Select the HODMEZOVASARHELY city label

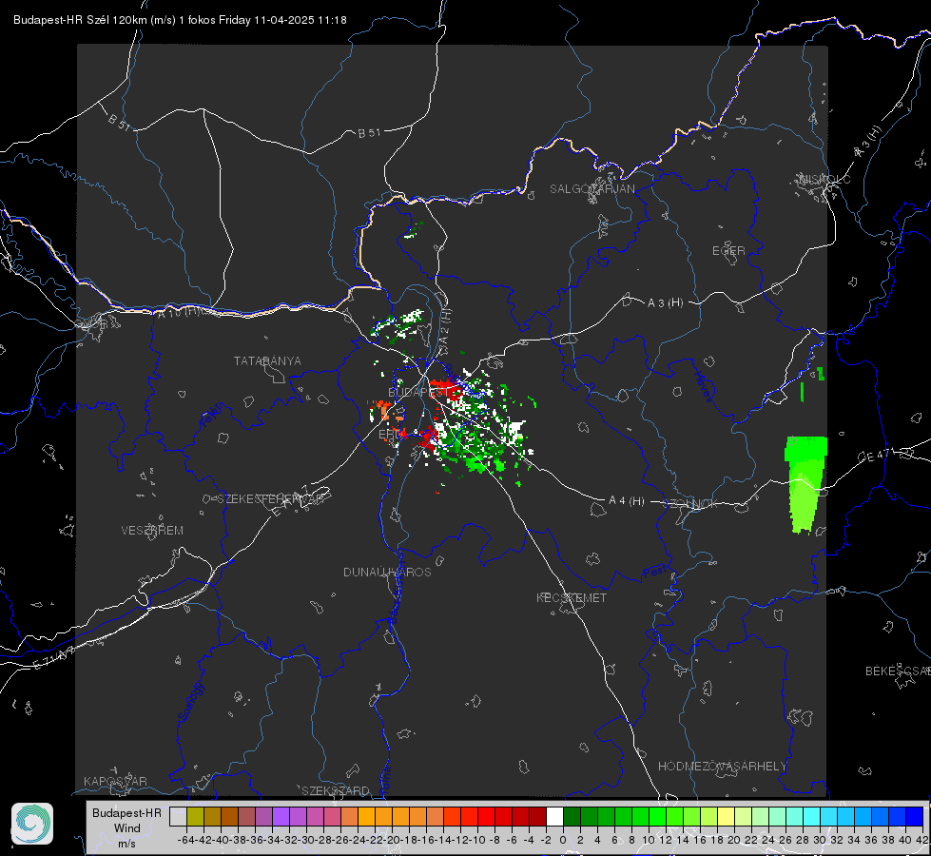coord(722,767)
